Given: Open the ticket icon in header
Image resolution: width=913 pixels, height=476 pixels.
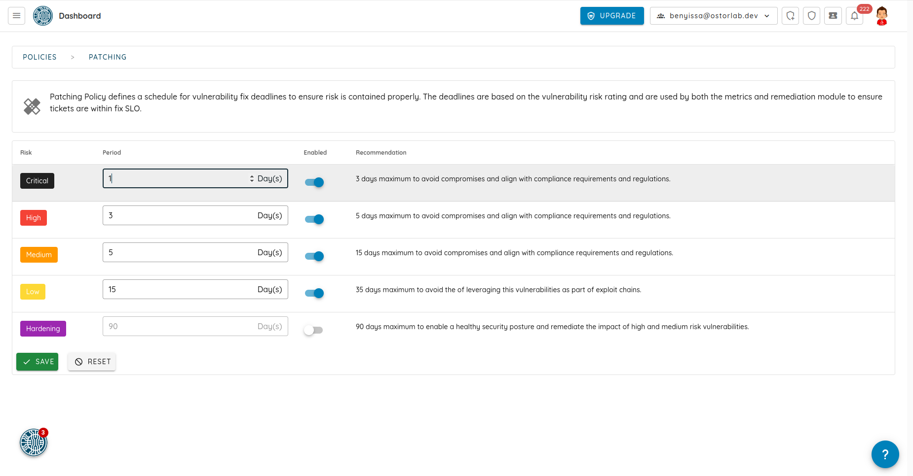Looking at the screenshot, I should [x=833, y=16].
